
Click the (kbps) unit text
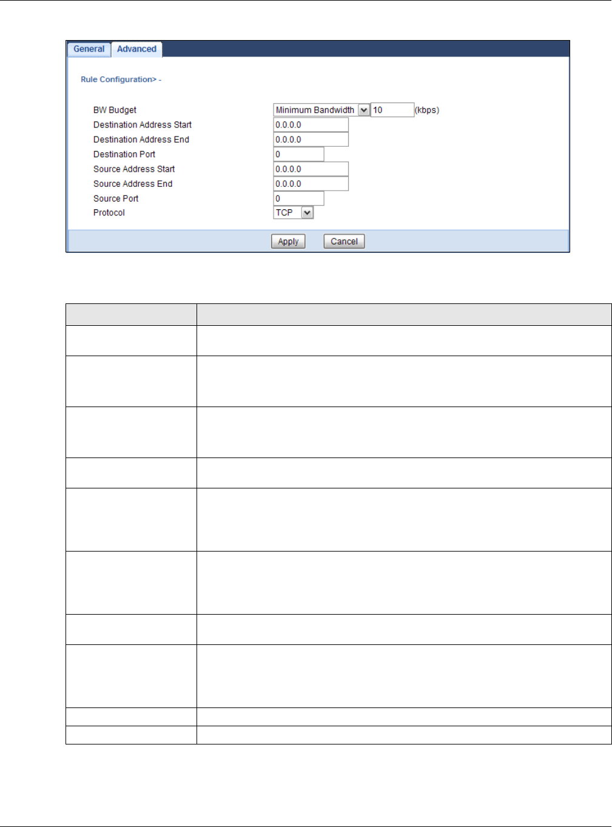[x=427, y=110]
